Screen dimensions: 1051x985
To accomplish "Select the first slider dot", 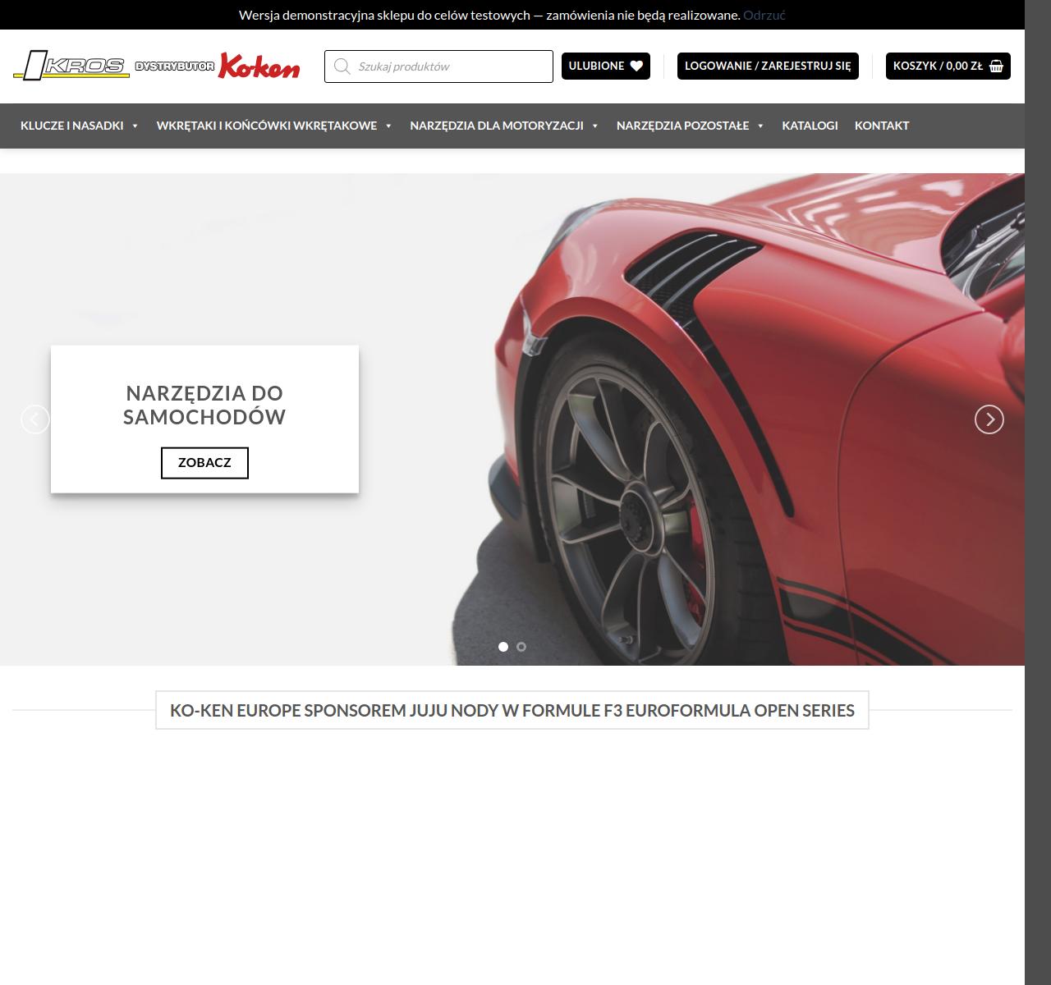I will point(503,647).
